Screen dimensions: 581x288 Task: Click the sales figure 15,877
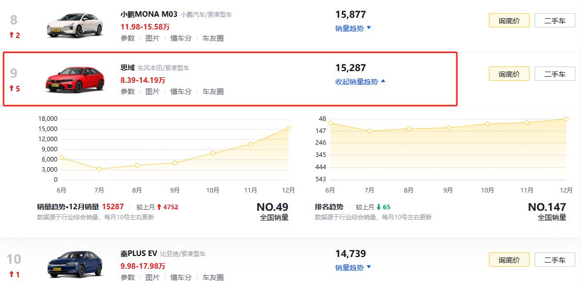pyautogui.click(x=351, y=15)
